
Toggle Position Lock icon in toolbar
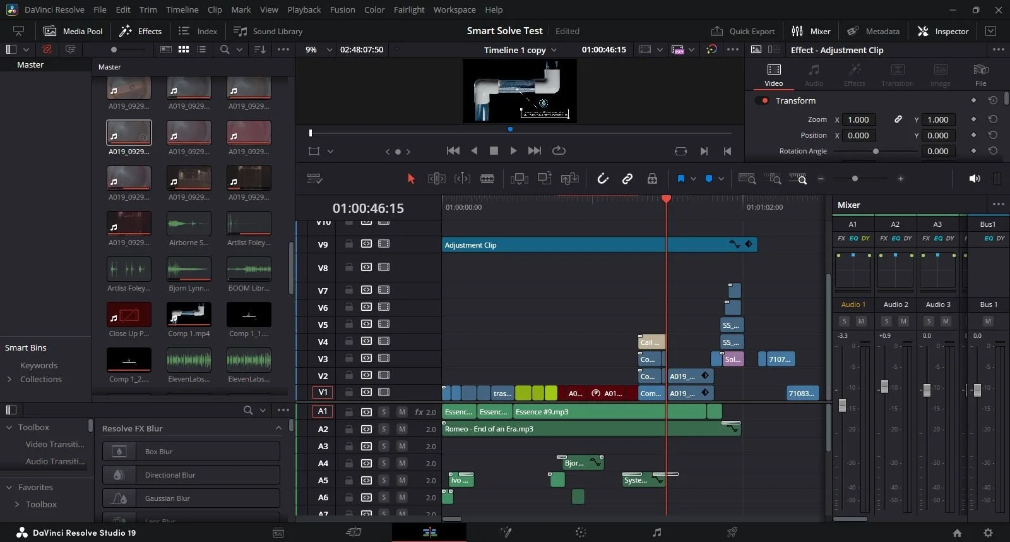[x=652, y=179]
